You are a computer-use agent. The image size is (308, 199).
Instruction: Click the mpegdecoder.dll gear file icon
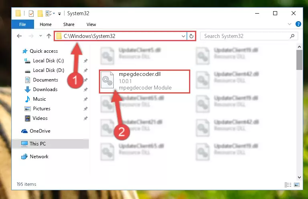(107, 80)
